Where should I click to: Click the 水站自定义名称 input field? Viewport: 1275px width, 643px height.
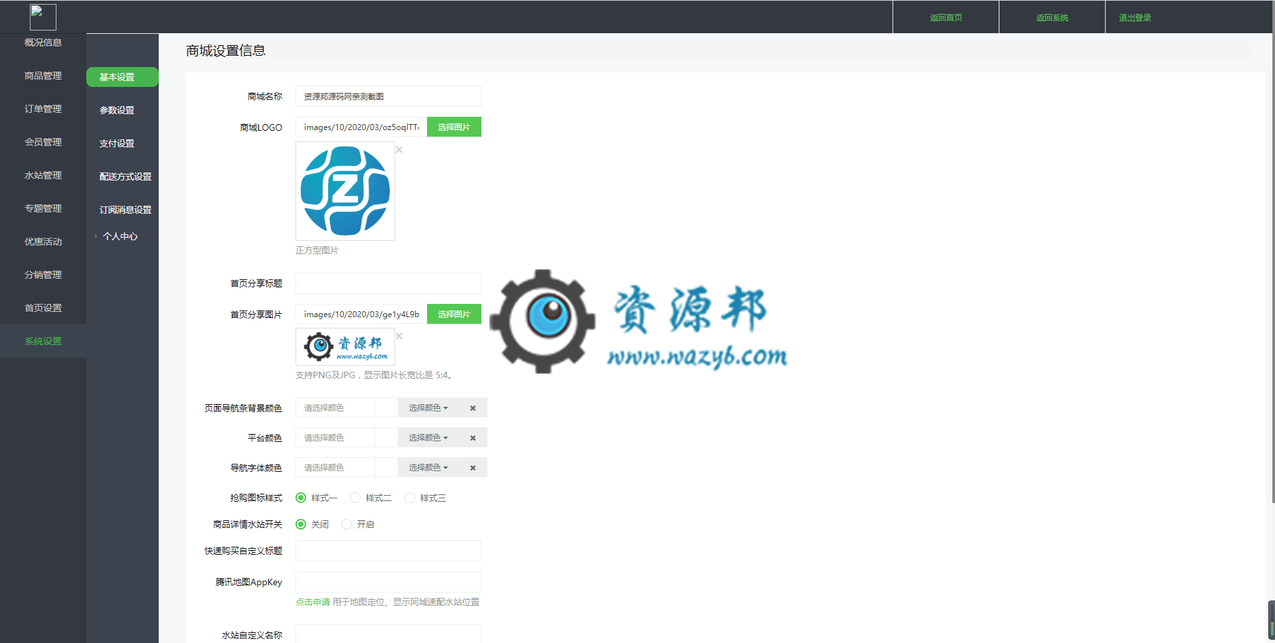point(388,634)
